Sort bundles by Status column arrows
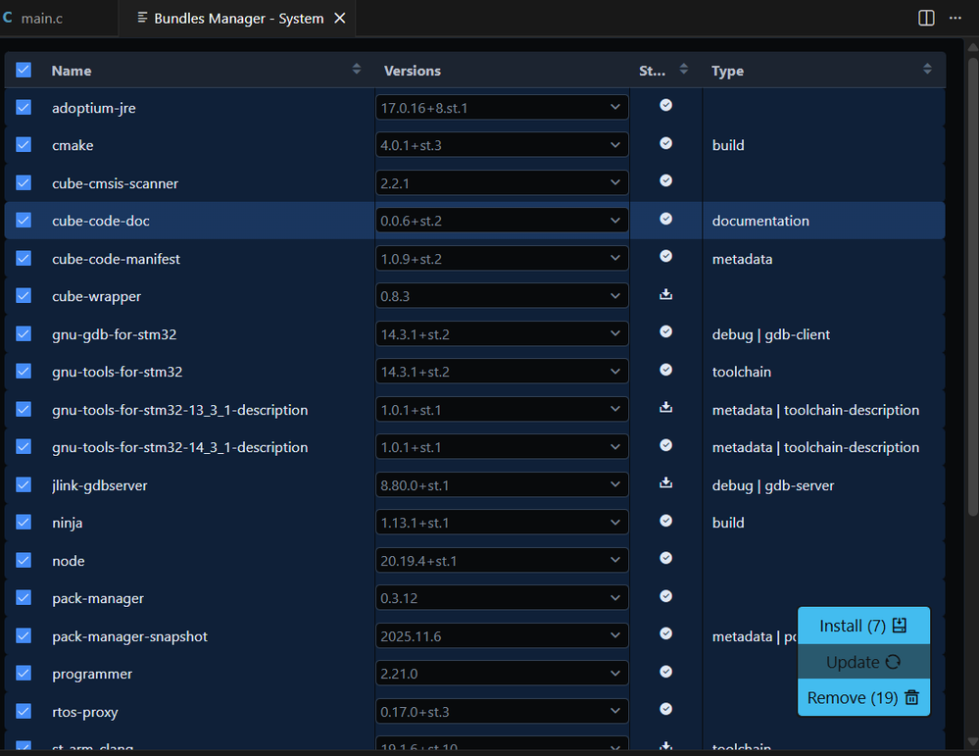Image resolution: width=979 pixels, height=756 pixels. click(684, 70)
